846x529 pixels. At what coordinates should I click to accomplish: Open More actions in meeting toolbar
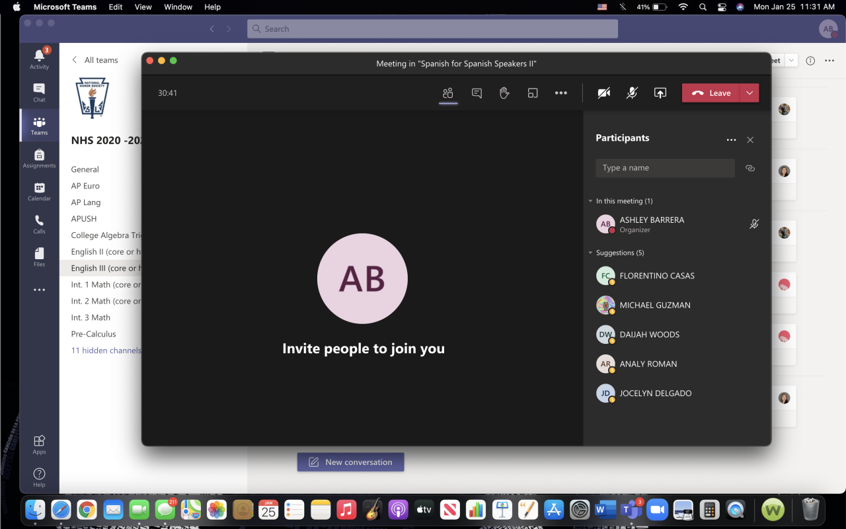[x=561, y=93]
